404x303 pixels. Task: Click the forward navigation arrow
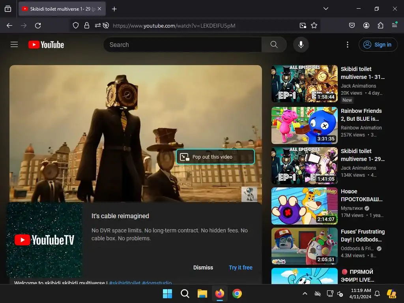point(24,26)
